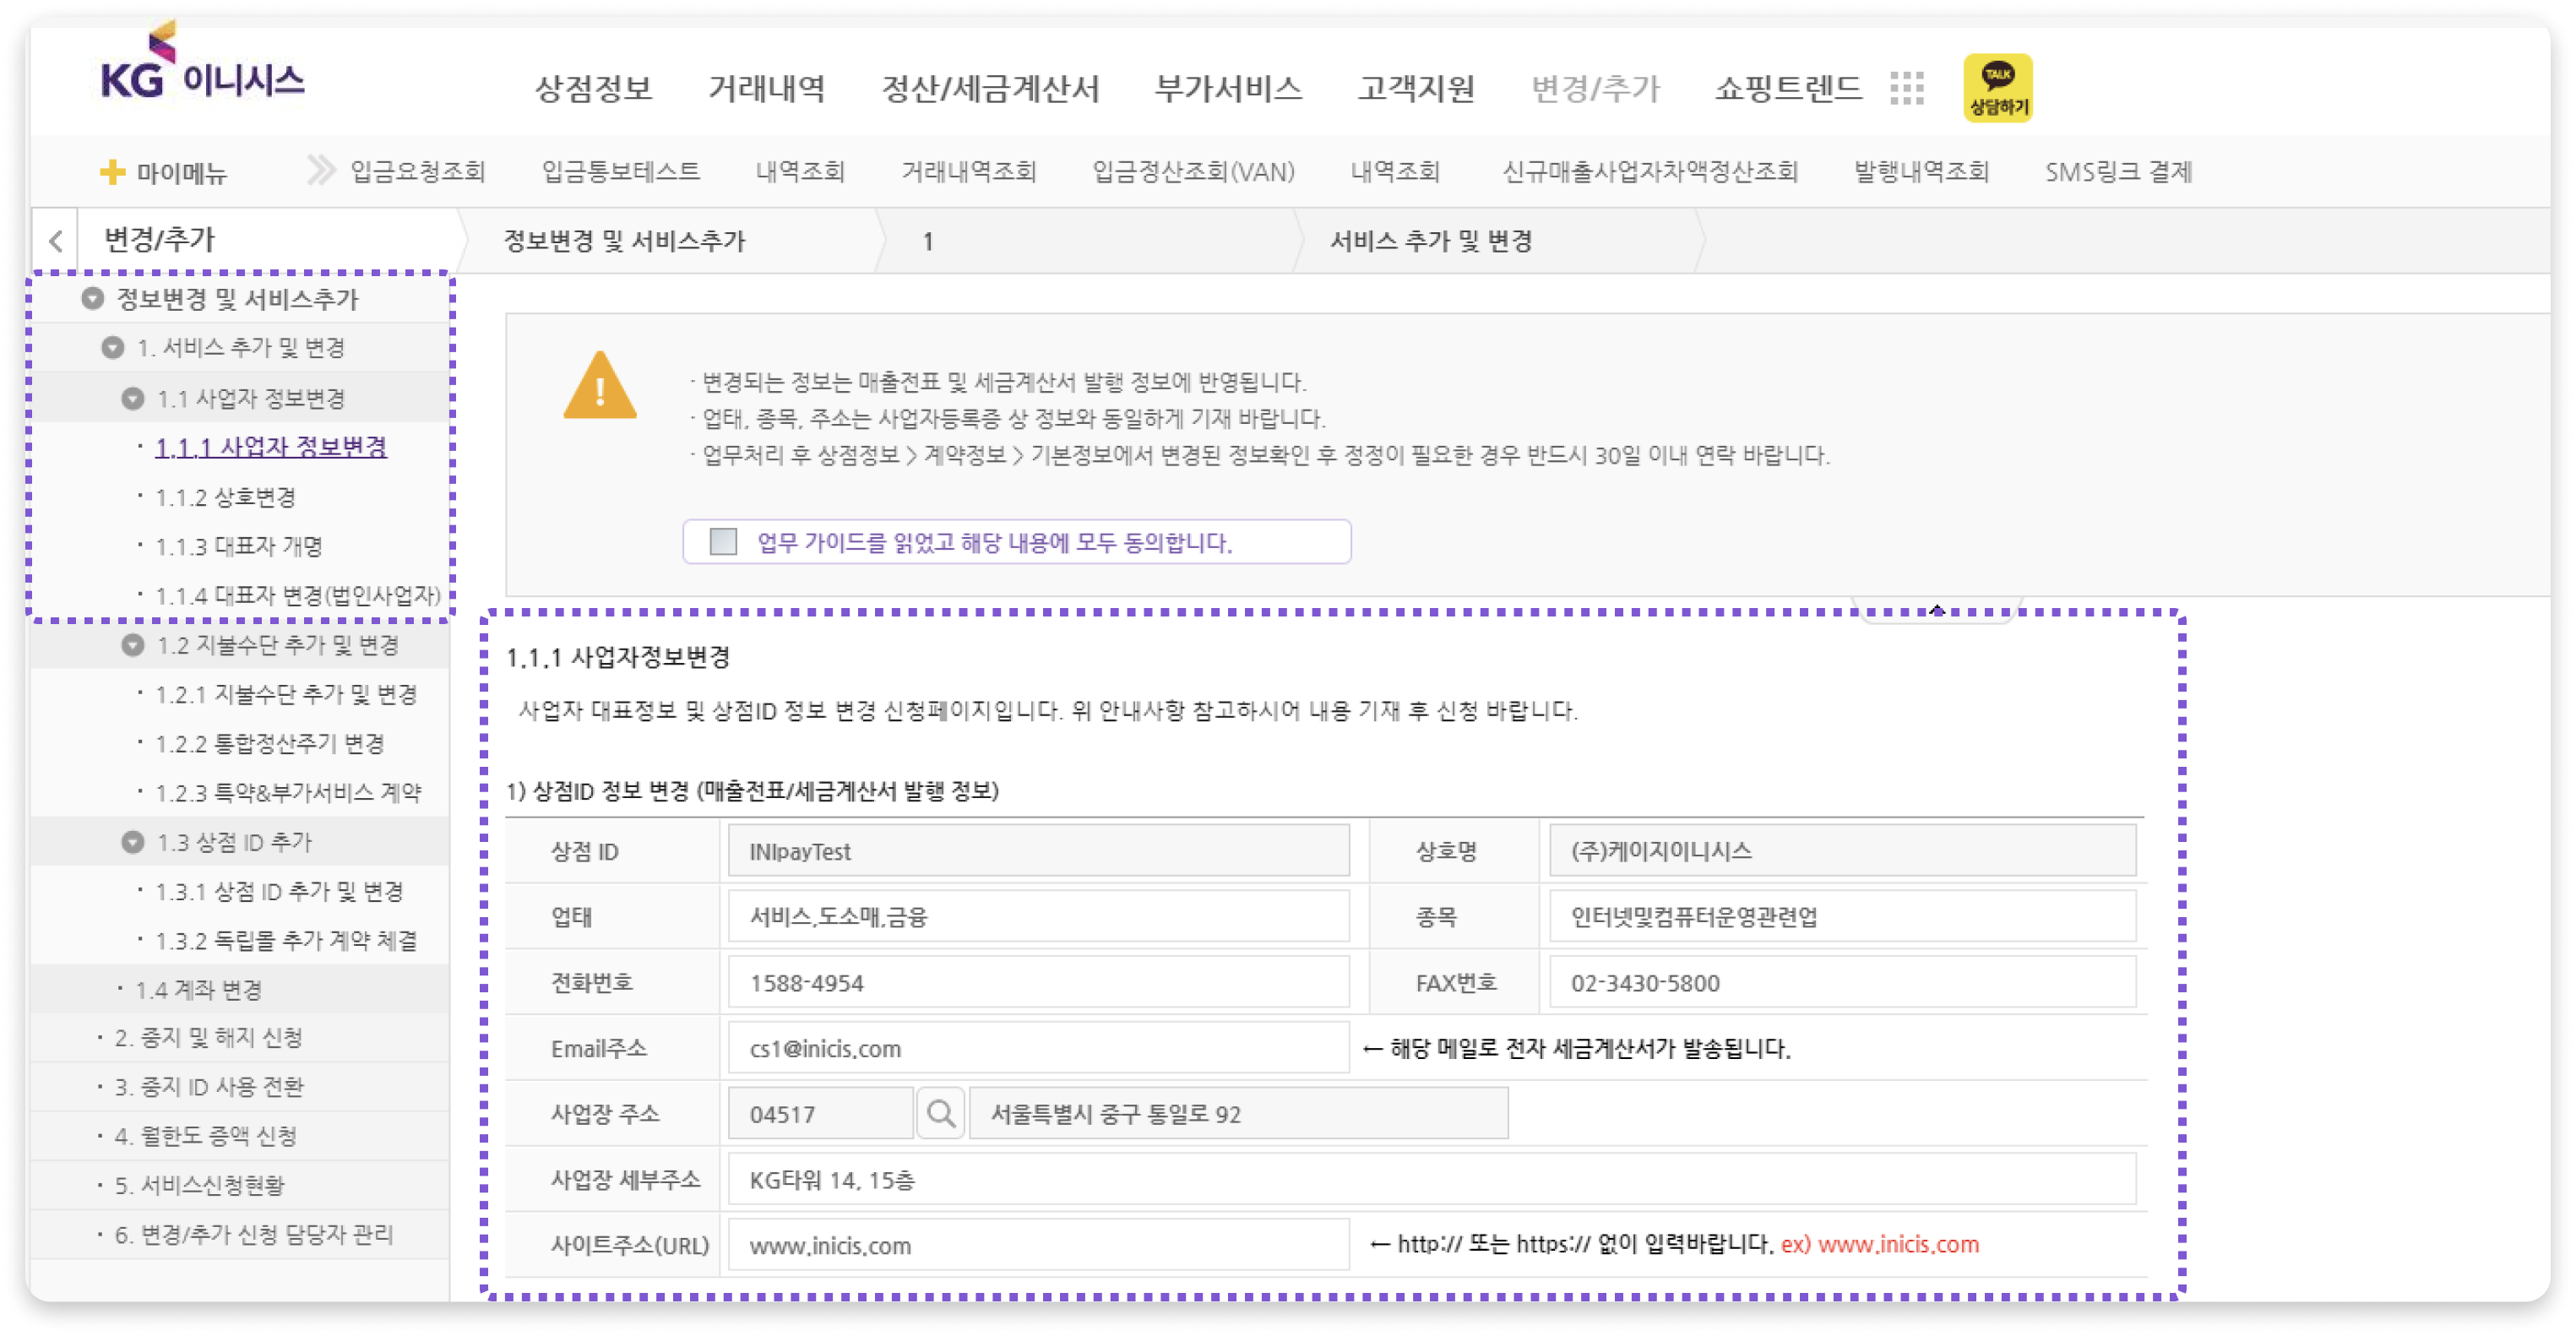Open the KakaoTalk 상담하기 chat icon
This screenshot has height=1336, width=2576.
coord(1997,88)
